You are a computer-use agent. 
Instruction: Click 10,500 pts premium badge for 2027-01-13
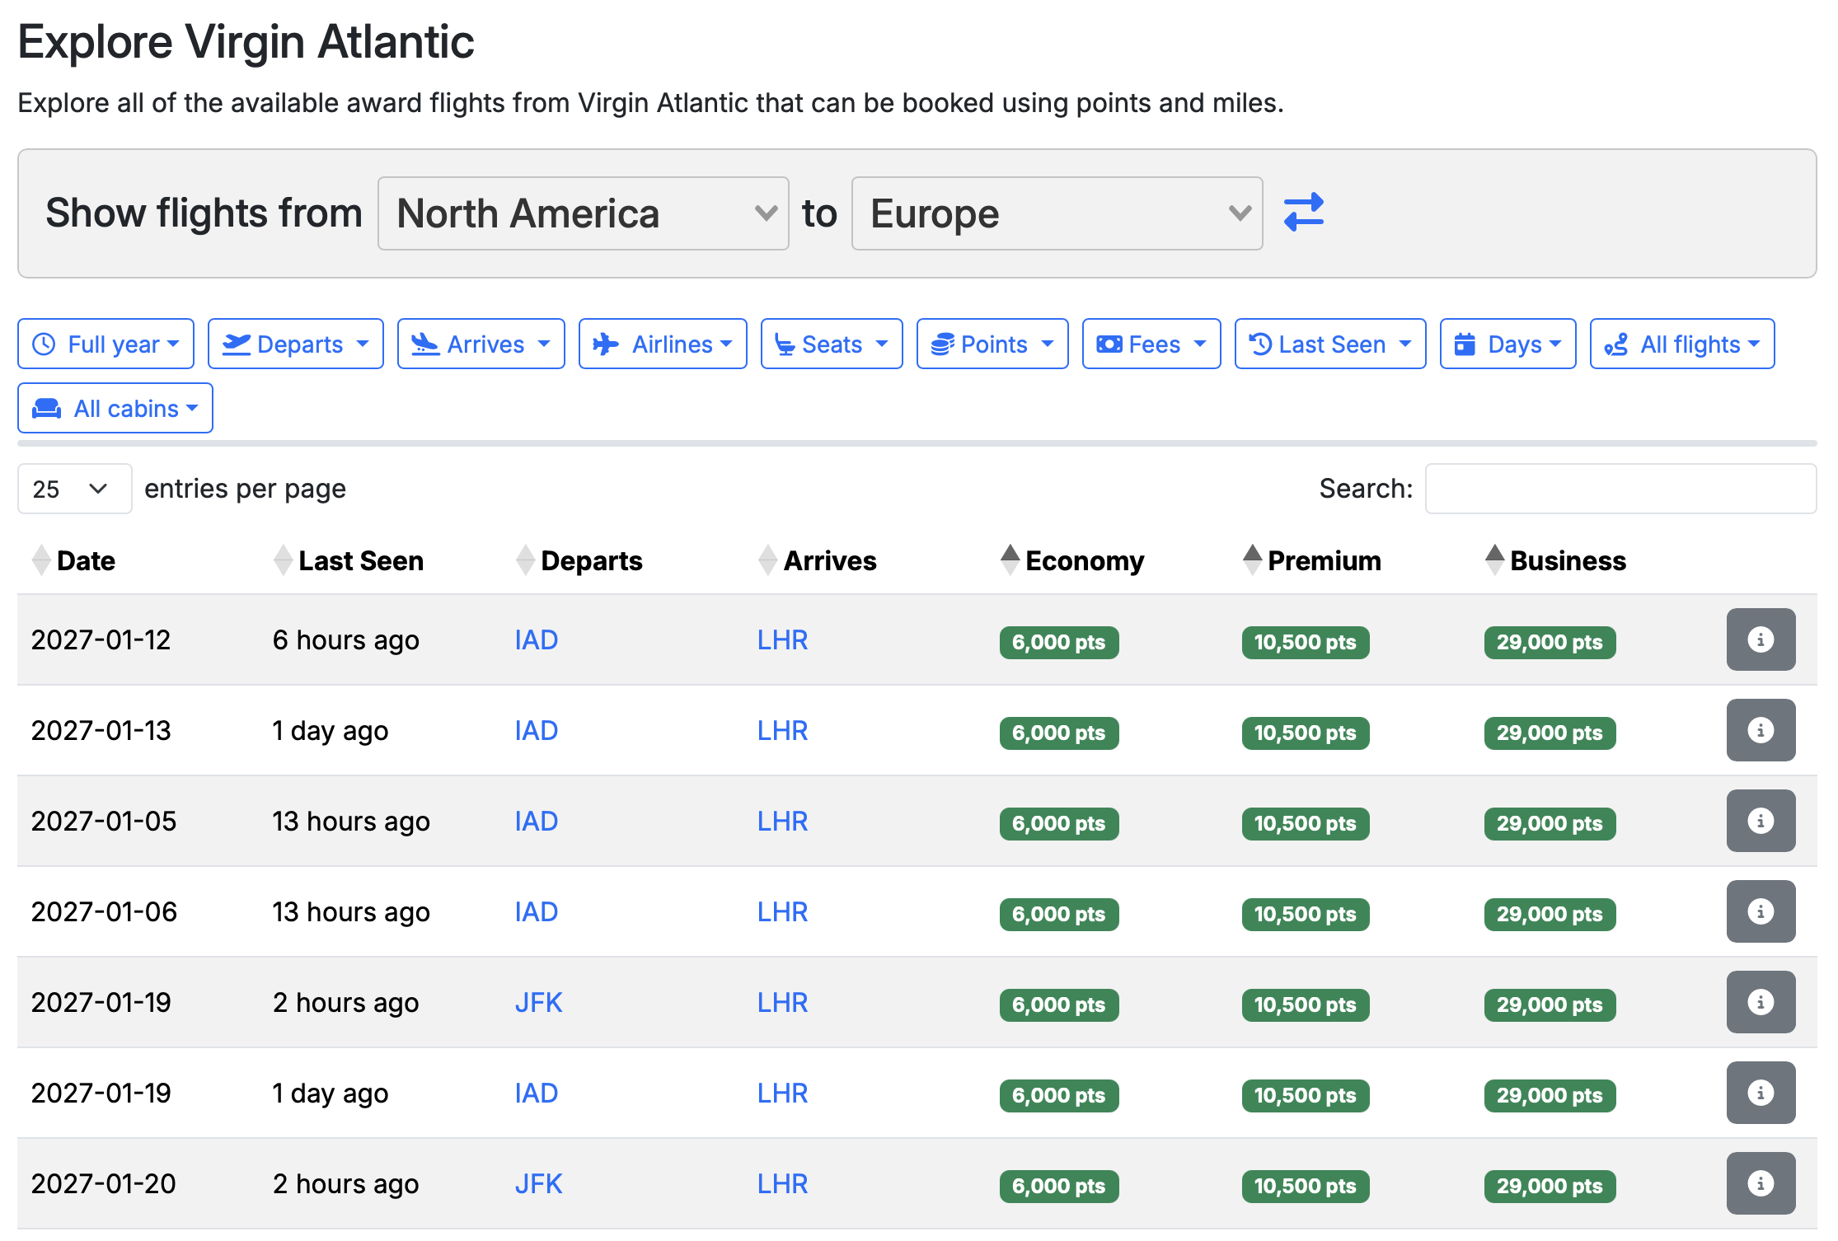(x=1306, y=733)
